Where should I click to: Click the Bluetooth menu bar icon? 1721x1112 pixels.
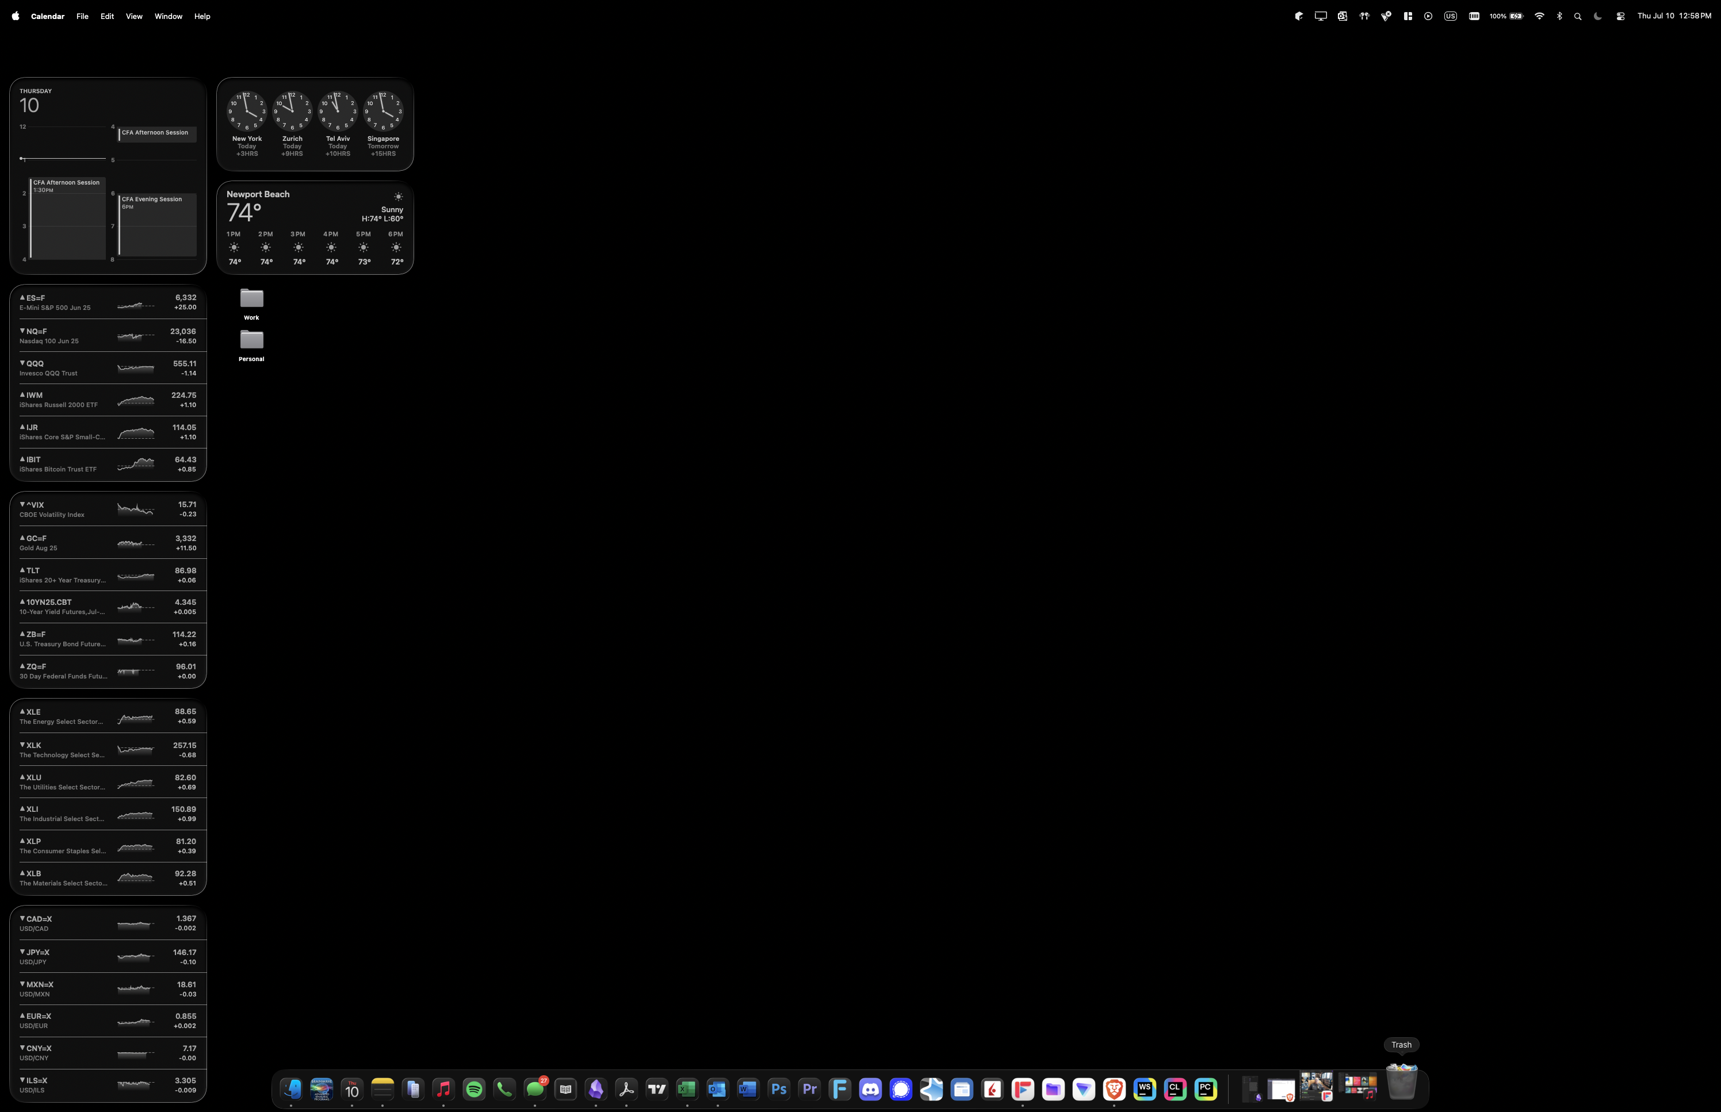1559,16
